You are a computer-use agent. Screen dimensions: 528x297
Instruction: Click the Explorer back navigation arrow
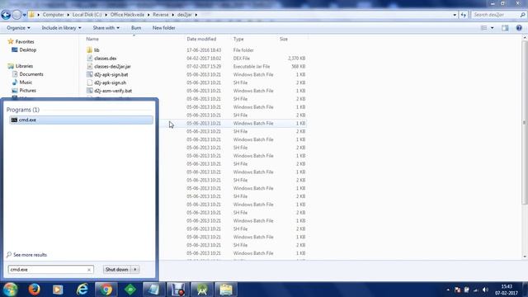(x=6, y=15)
